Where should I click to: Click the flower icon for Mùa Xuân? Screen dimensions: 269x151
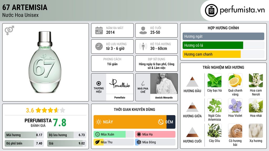coord(97,134)
